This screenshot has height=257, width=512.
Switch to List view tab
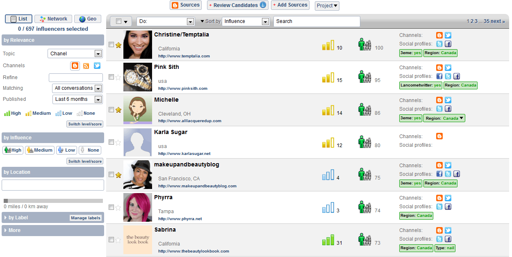coord(18,19)
